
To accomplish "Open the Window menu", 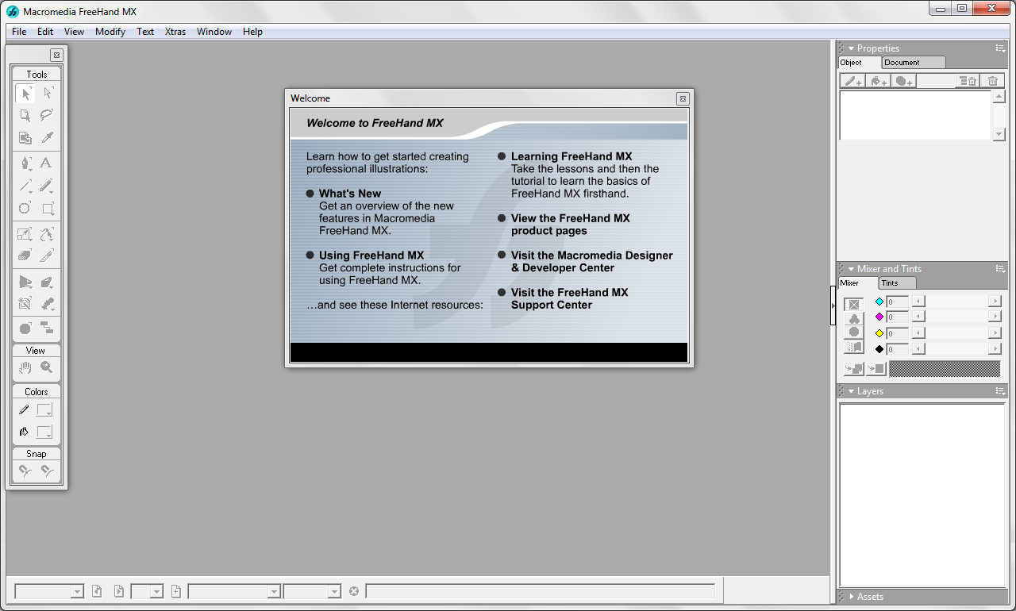I will click(x=214, y=32).
